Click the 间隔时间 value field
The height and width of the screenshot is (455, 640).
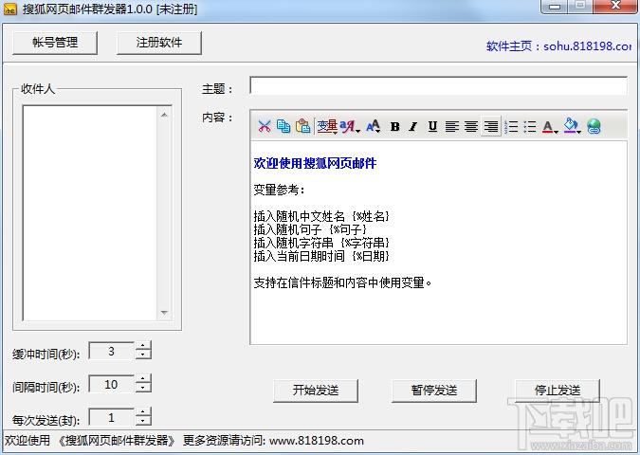point(112,384)
